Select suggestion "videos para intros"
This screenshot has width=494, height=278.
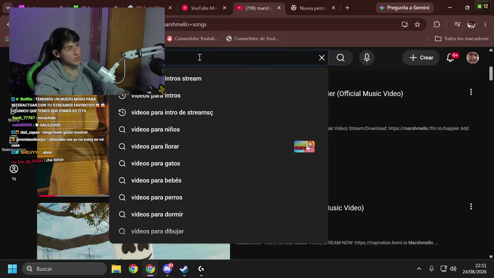[218, 95]
